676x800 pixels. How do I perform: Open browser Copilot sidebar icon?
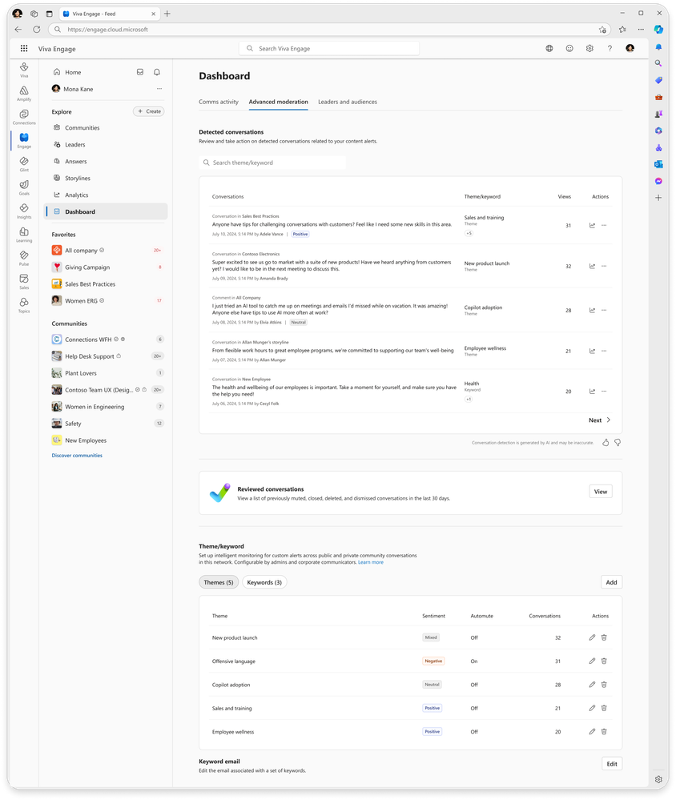(658, 30)
